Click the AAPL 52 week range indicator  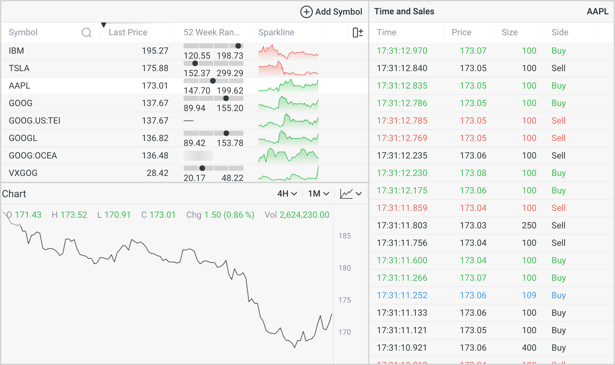pos(214,81)
